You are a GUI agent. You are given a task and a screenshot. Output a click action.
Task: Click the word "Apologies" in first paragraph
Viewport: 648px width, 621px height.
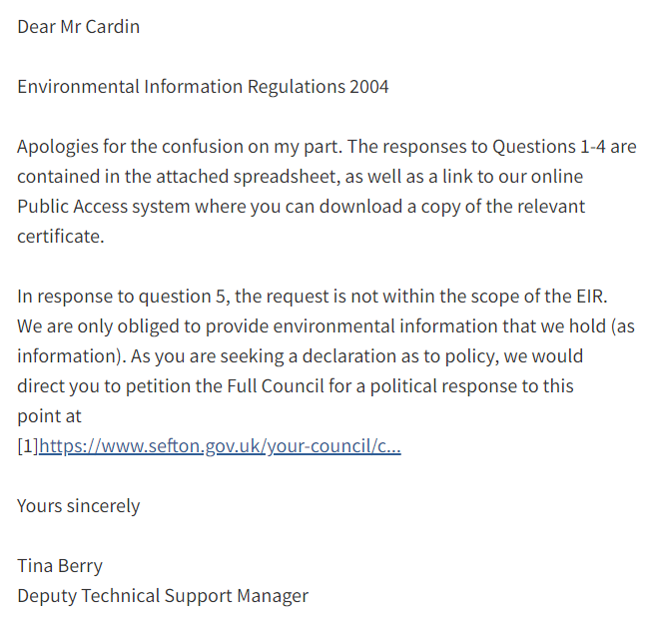click(x=56, y=147)
